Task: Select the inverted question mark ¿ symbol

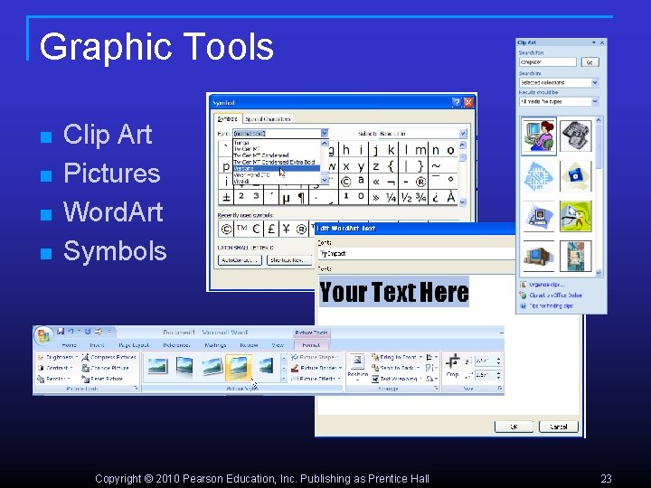Action: tap(436, 198)
